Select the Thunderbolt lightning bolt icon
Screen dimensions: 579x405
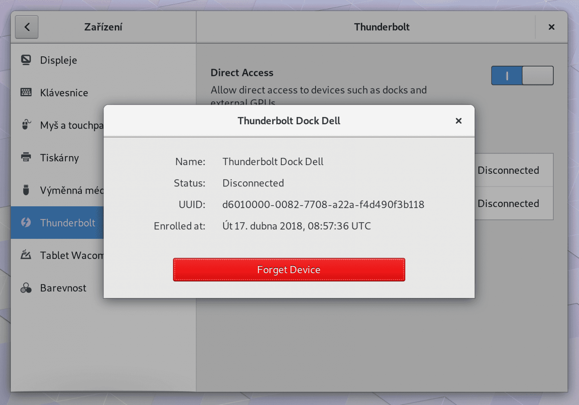click(26, 223)
